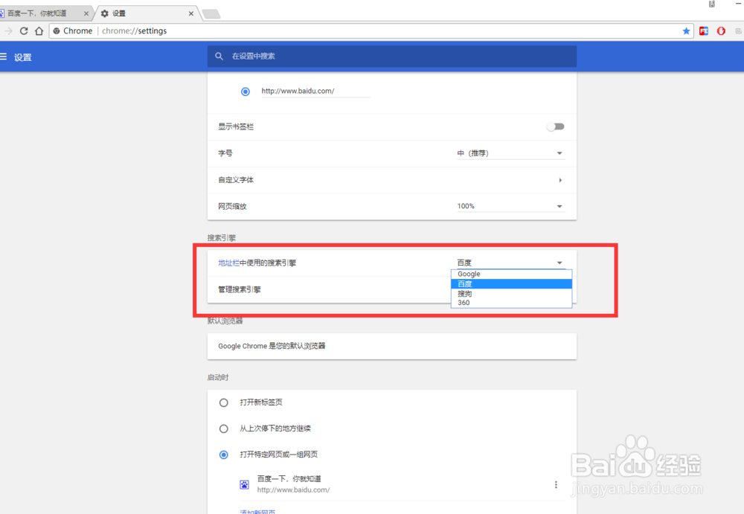Click the red FE extension icon
This screenshot has height=514, width=744.
pyautogui.click(x=704, y=30)
